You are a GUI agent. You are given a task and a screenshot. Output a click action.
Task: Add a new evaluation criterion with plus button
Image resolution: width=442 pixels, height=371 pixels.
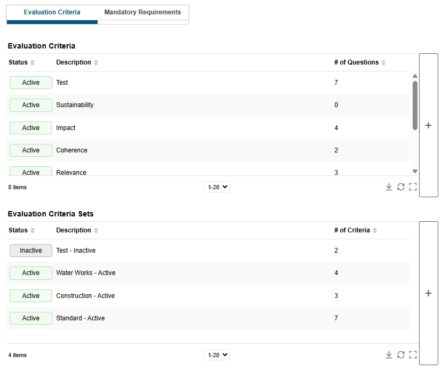click(429, 125)
